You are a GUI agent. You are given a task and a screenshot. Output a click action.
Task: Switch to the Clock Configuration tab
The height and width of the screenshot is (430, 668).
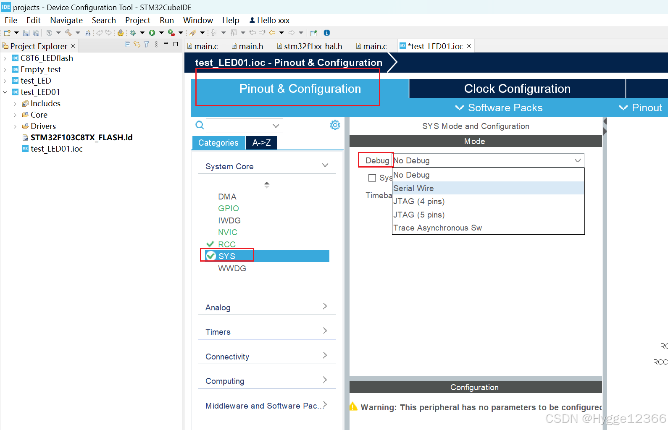[517, 89]
